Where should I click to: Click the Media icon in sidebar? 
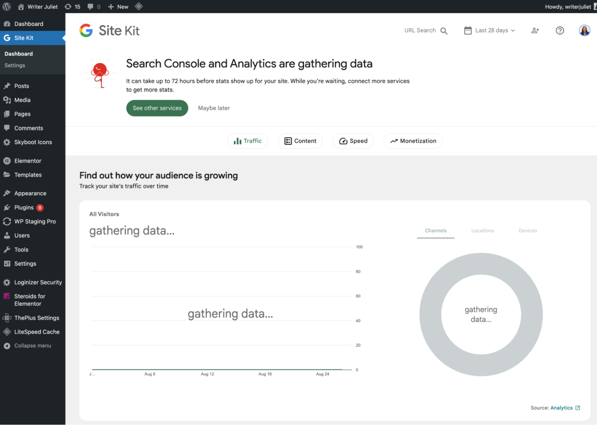[7, 100]
